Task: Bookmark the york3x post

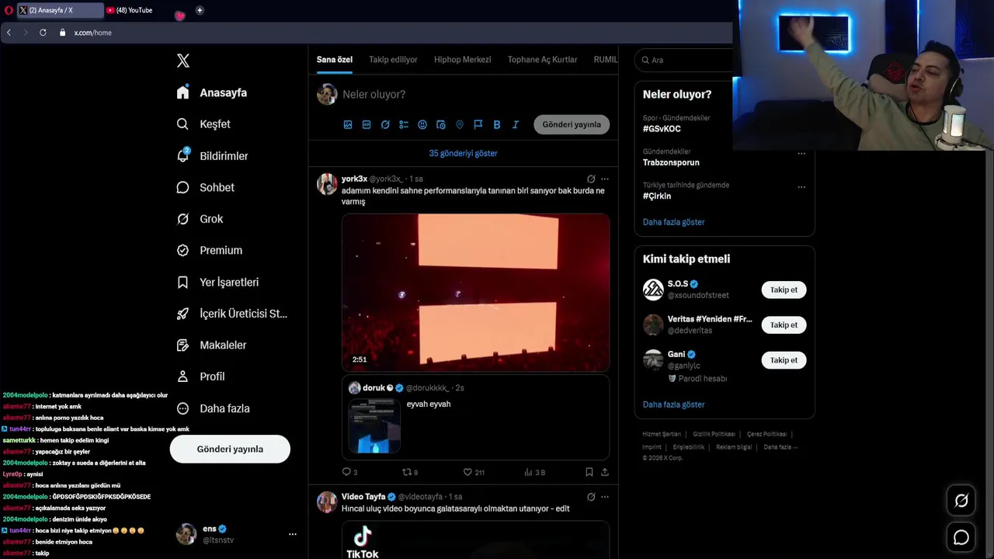Action: tap(589, 472)
